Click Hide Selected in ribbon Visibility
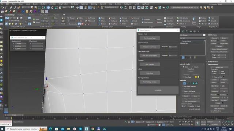This screenshot has height=131, width=234. pos(183,18)
